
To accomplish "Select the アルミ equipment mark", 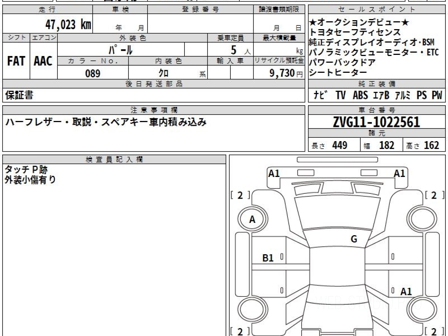I will pos(403,96).
